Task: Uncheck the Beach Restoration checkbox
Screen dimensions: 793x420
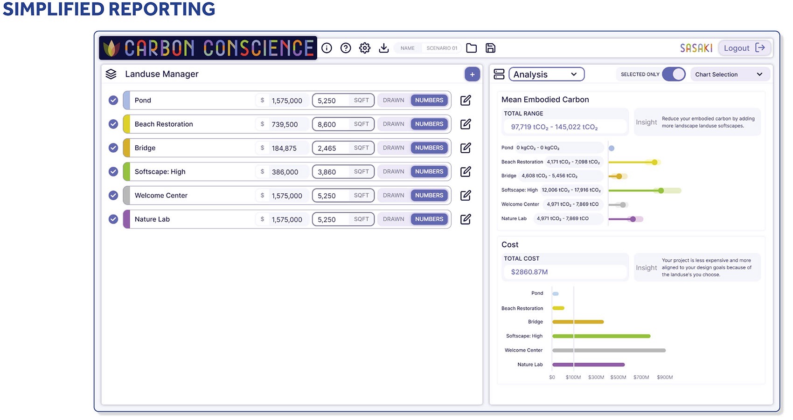Action: coord(113,124)
